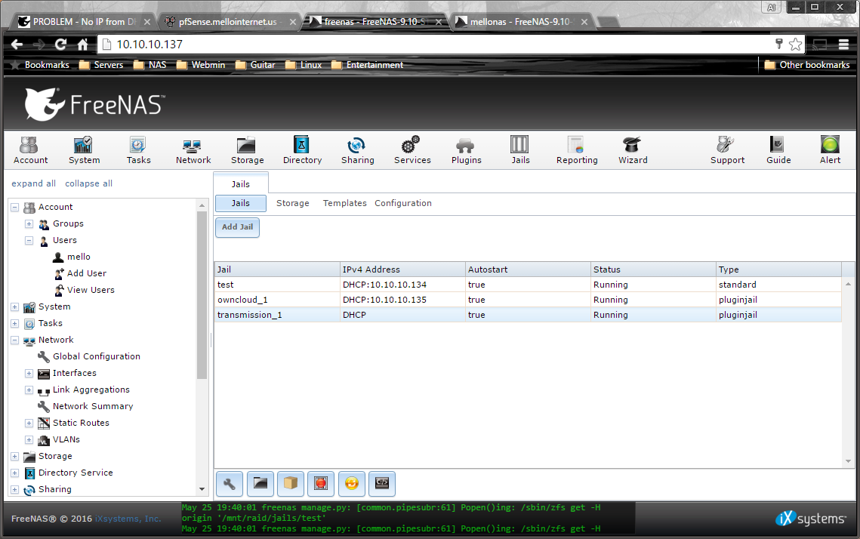Open the Wizard hat icon

pyautogui.click(x=632, y=149)
